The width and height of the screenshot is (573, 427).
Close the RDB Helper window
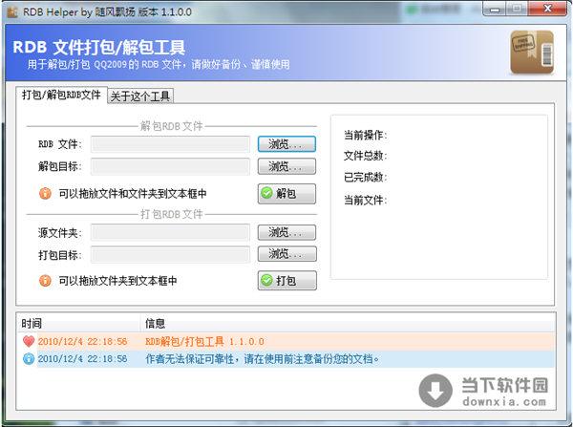pyautogui.click(x=547, y=9)
